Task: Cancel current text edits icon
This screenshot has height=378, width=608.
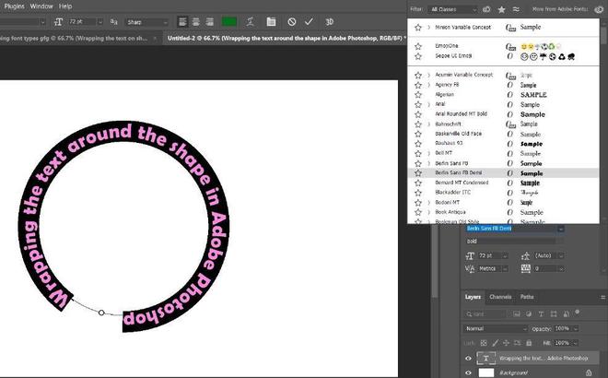Action: pos(292,20)
